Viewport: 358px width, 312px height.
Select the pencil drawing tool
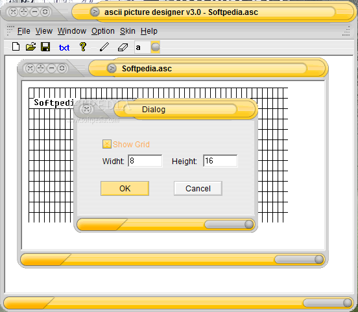coord(104,47)
